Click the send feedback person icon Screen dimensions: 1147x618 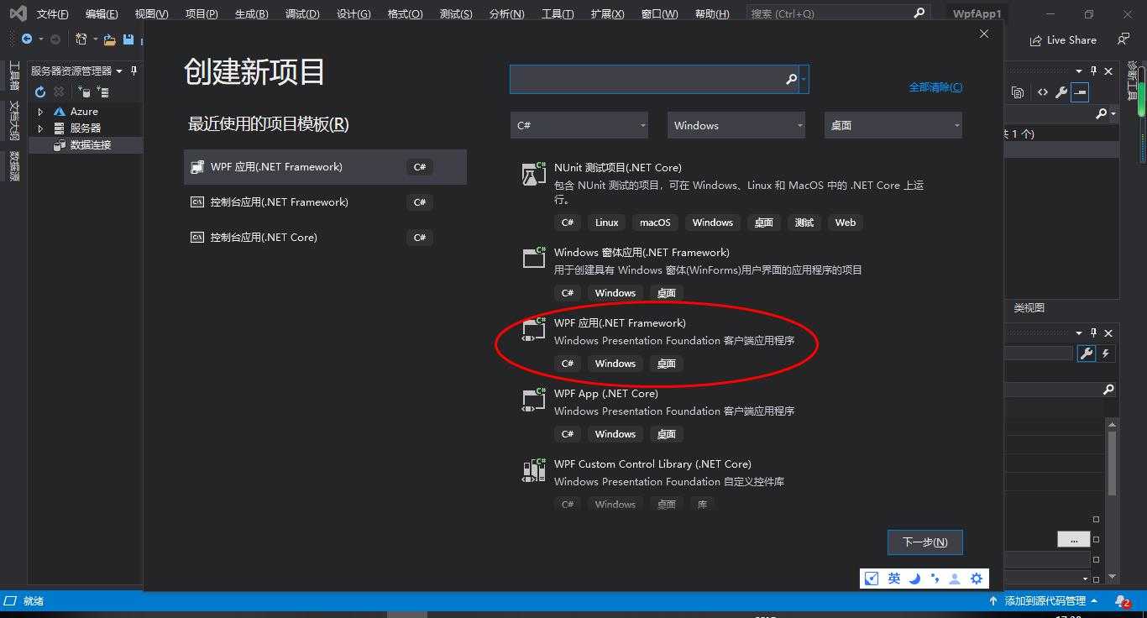pyautogui.click(x=1123, y=39)
